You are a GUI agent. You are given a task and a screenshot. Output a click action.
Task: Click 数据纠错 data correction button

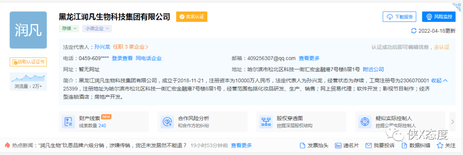416,146
